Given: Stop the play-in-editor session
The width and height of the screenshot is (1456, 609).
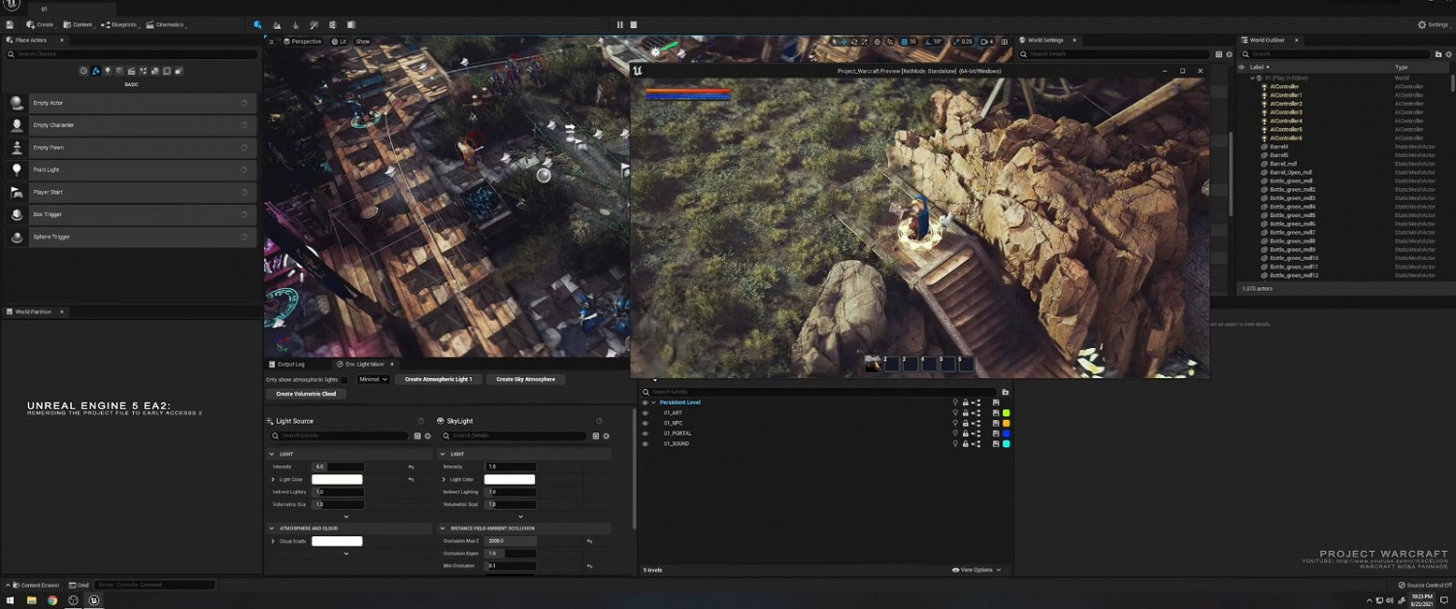Looking at the screenshot, I should (634, 24).
